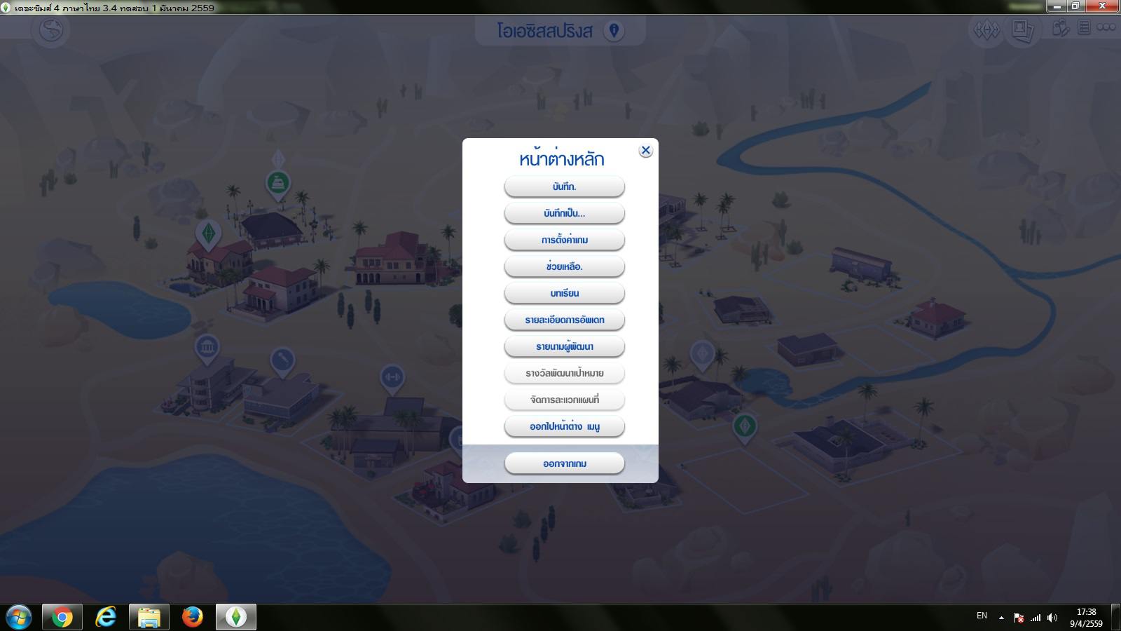Click the household management icon
Viewport: 1121px width, 631px height.
coord(1061,28)
